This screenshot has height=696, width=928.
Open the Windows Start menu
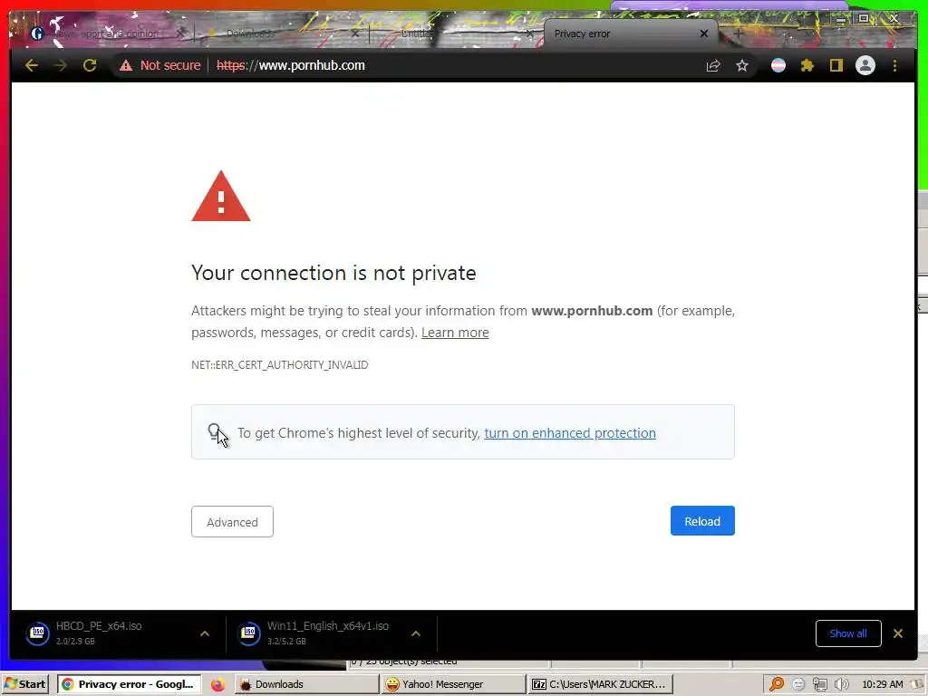point(24,684)
